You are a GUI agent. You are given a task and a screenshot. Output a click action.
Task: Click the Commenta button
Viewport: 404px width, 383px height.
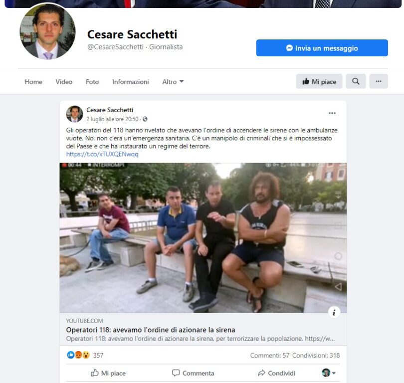(193, 373)
